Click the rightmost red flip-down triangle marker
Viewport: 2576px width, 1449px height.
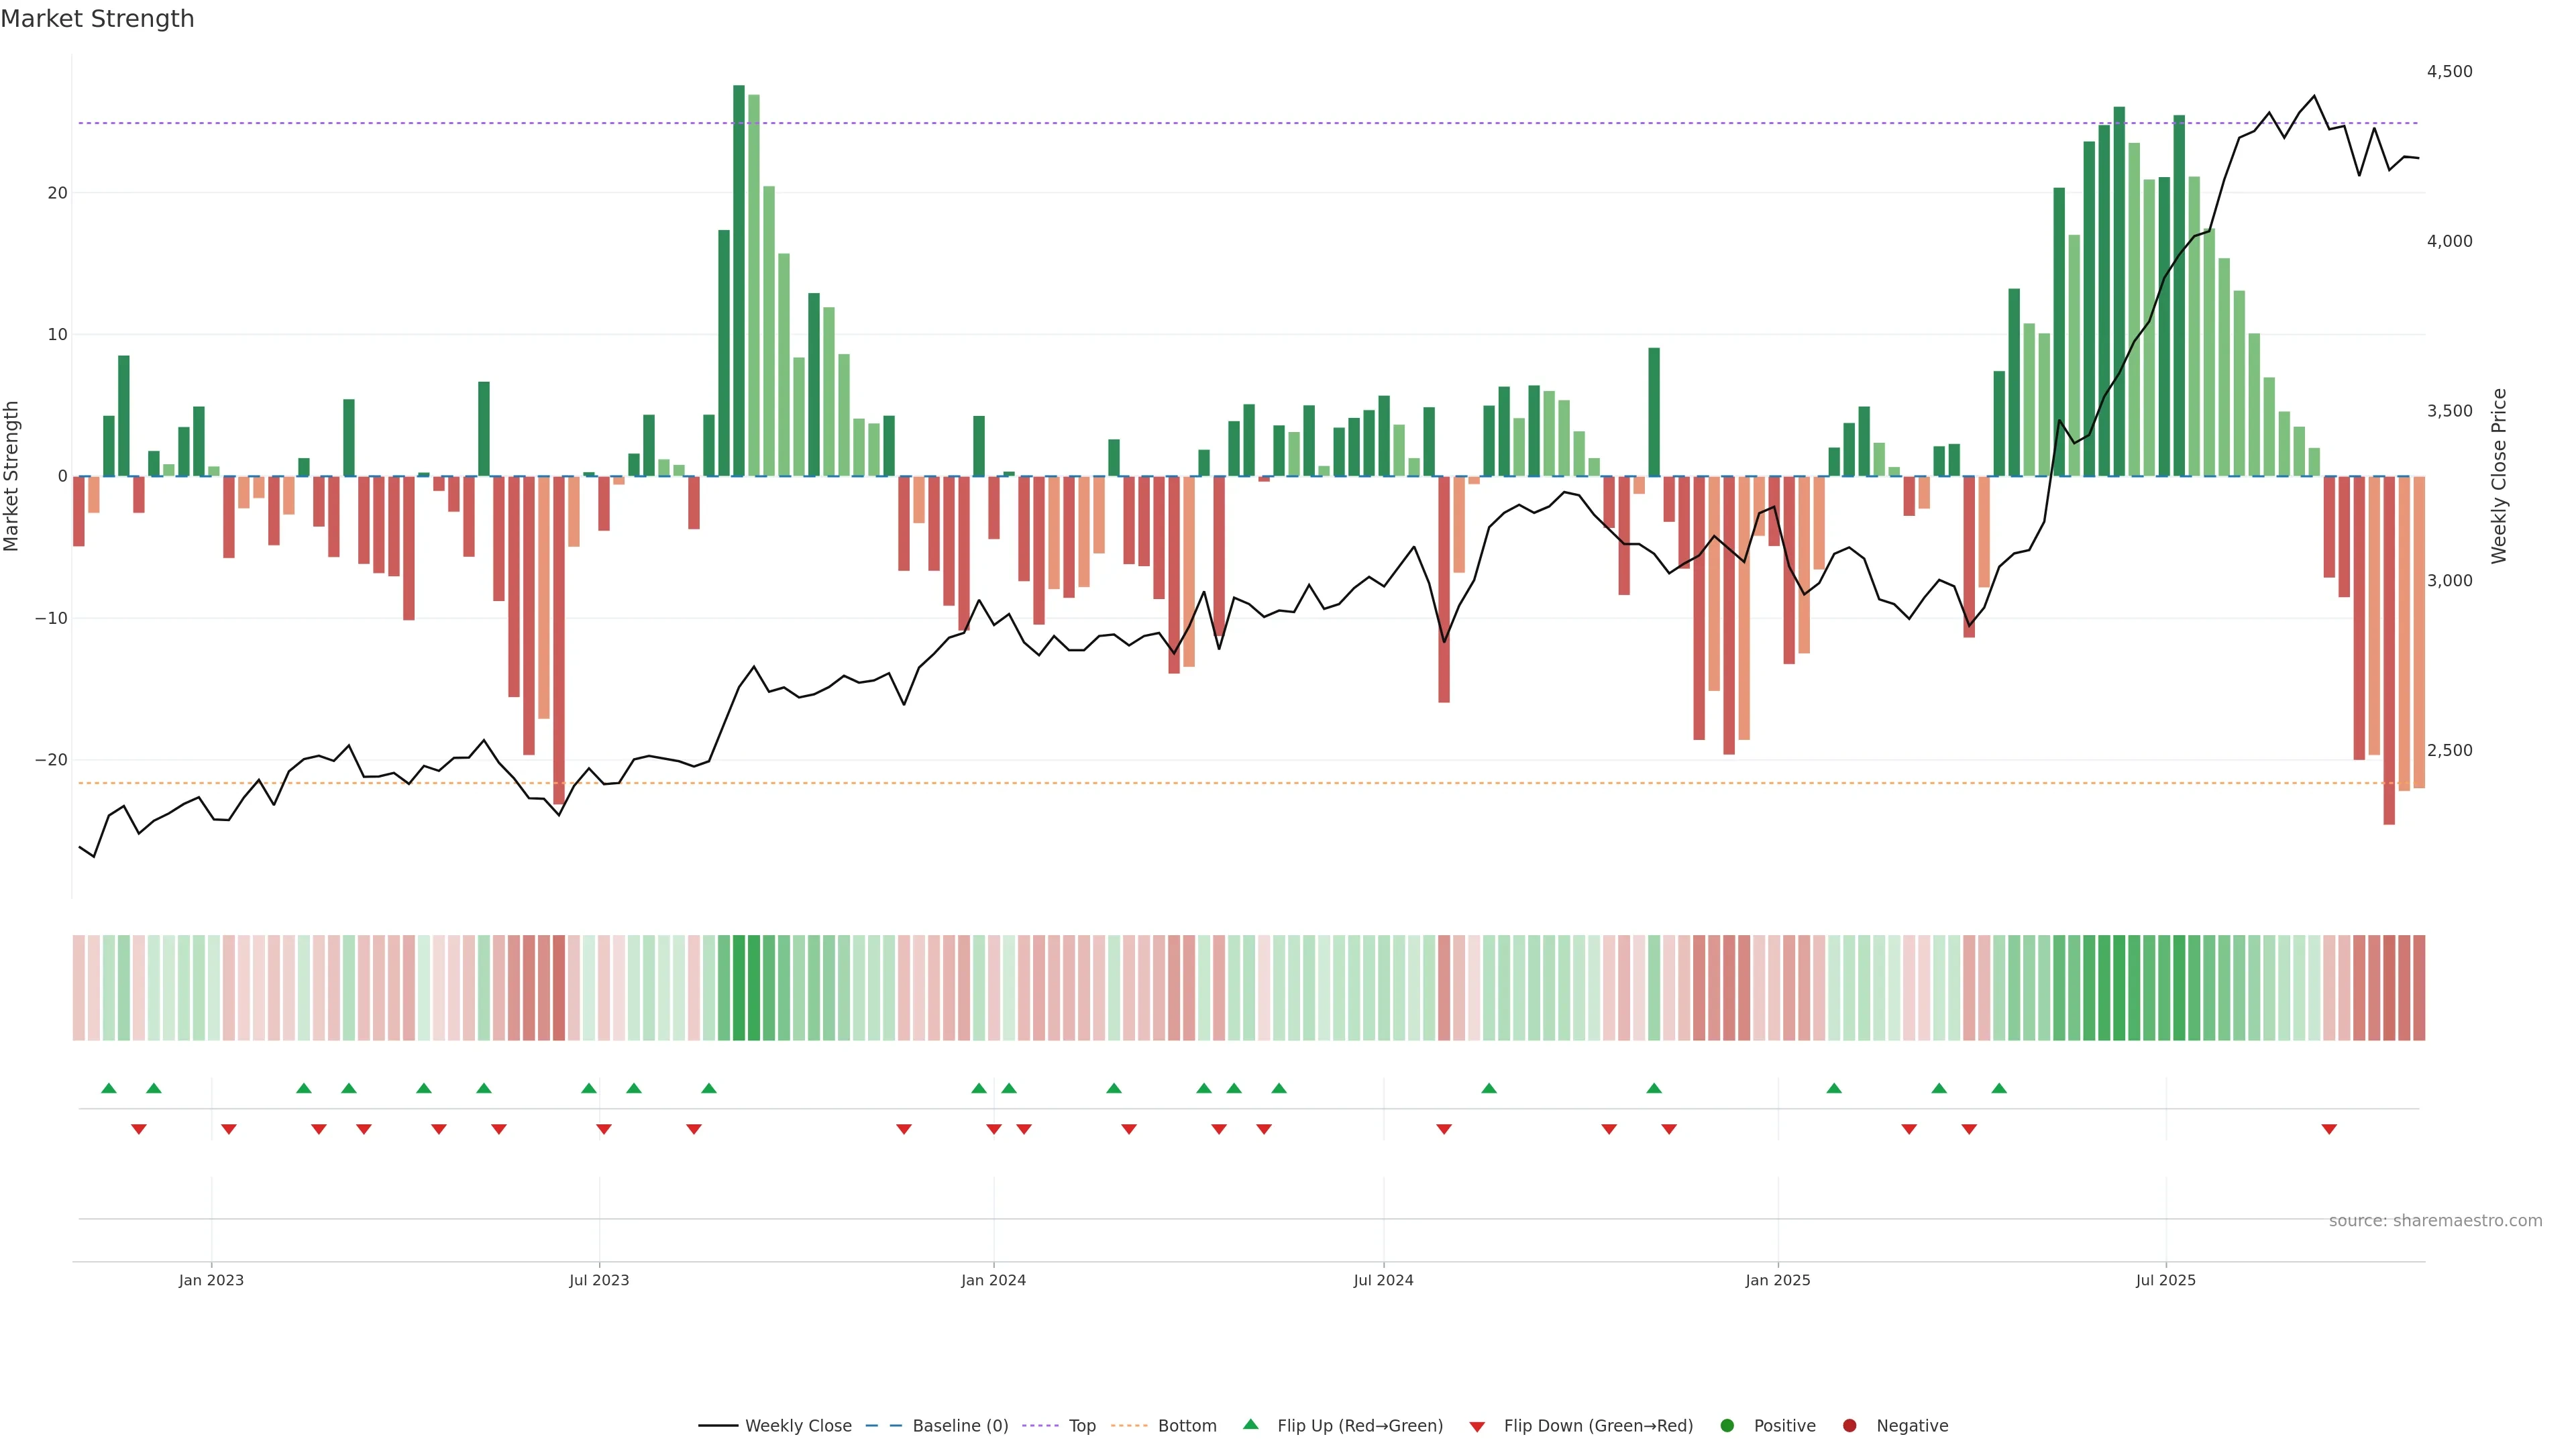pos(2329,1129)
